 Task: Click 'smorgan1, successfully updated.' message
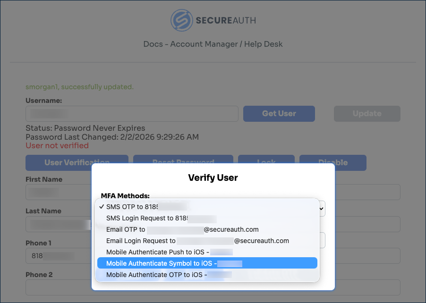[80, 87]
